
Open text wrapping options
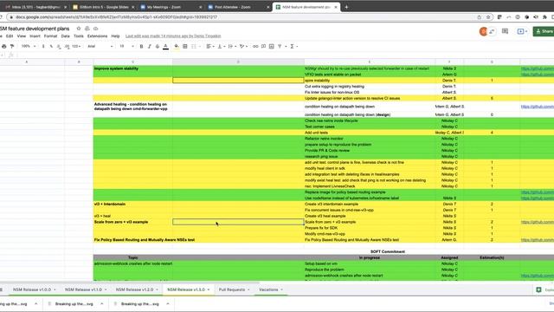point(231,46)
